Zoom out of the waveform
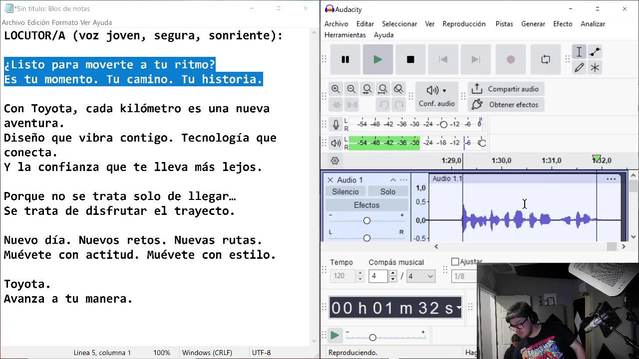Image resolution: width=639 pixels, height=359 pixels. coord(351,89)
